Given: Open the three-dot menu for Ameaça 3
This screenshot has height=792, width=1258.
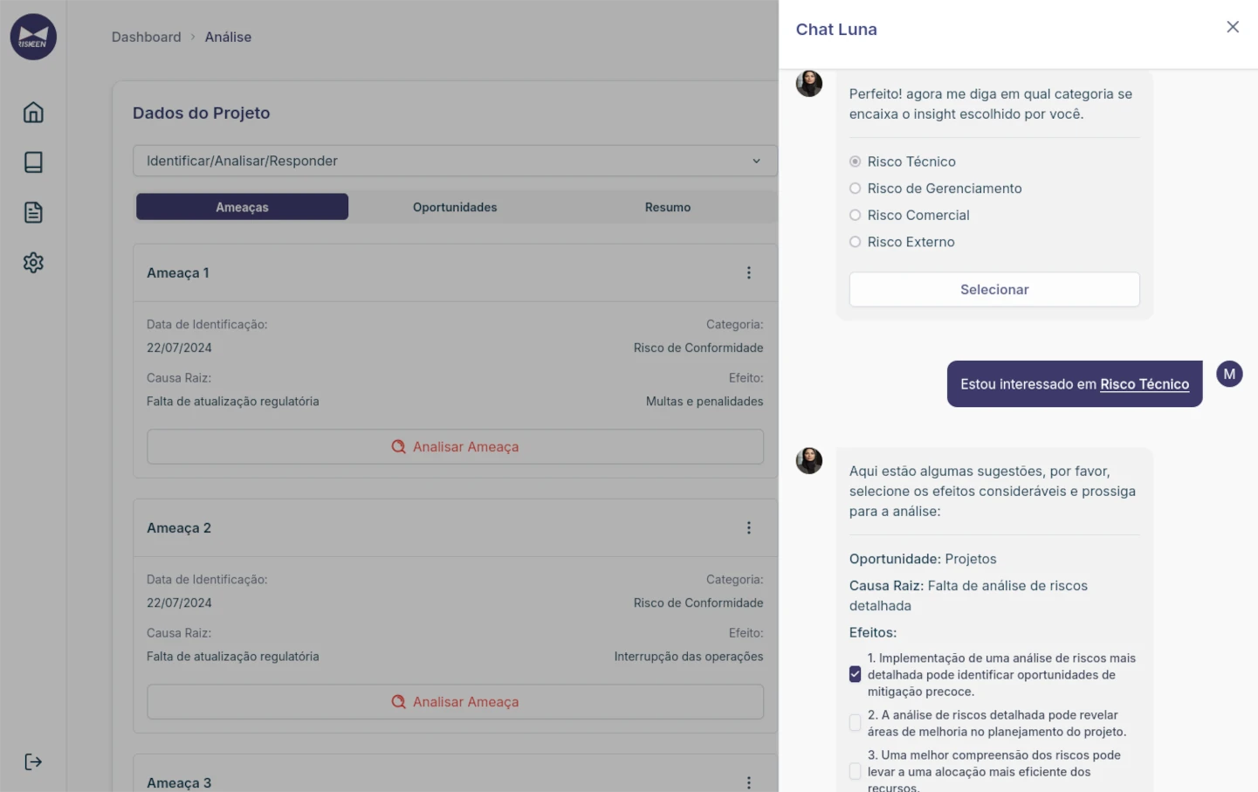Looking at the screenshot, I should [x=748, y=782].
